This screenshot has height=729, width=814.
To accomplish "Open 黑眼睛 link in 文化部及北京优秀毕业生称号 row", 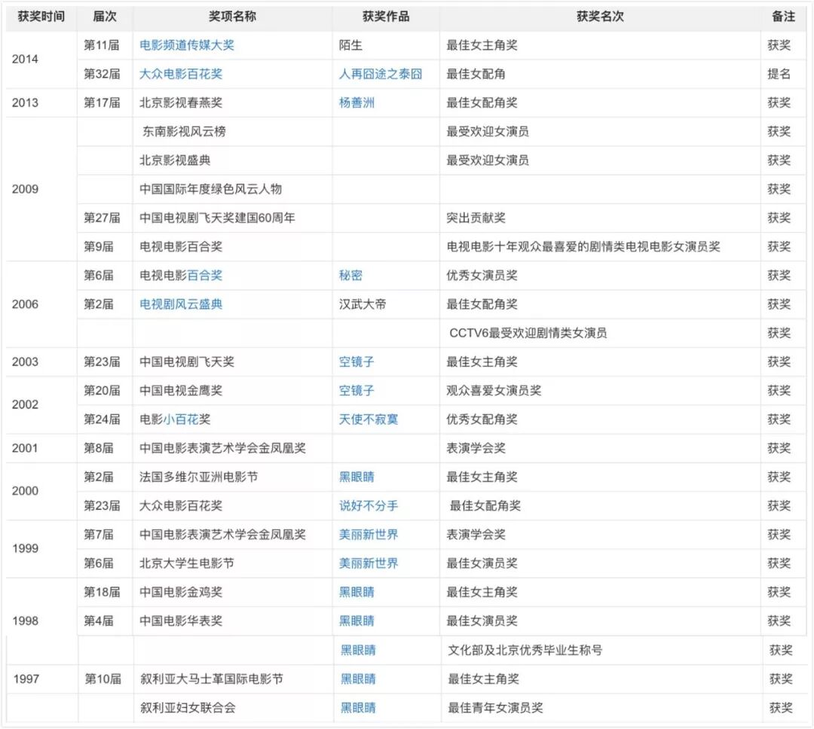I will coord(358,650).
